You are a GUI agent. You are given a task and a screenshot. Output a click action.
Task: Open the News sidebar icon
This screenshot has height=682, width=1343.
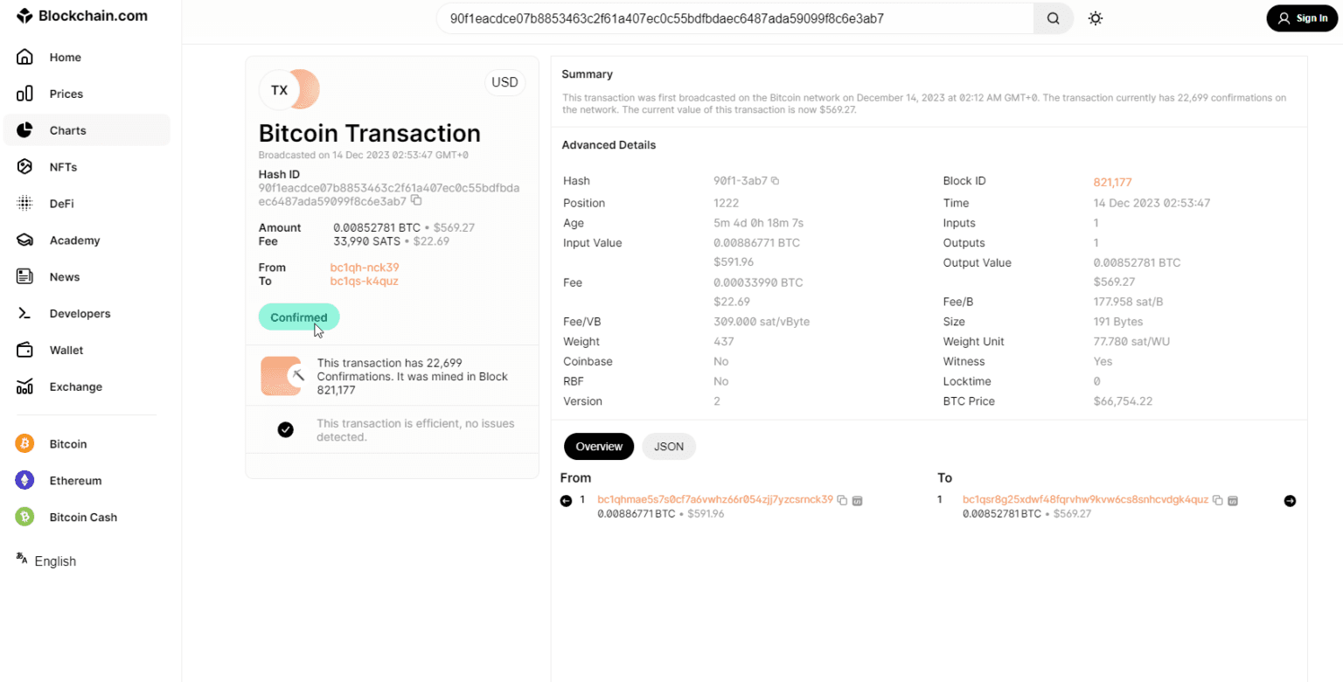[24, 277]
